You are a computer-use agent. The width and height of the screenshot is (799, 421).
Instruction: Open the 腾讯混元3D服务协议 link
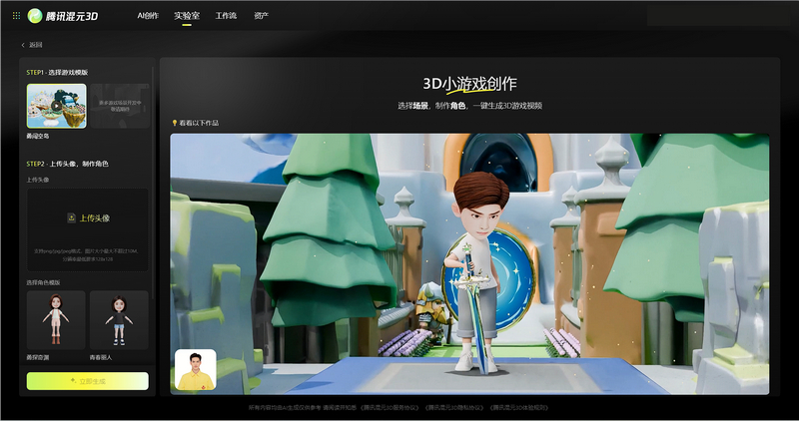(390, 407)
